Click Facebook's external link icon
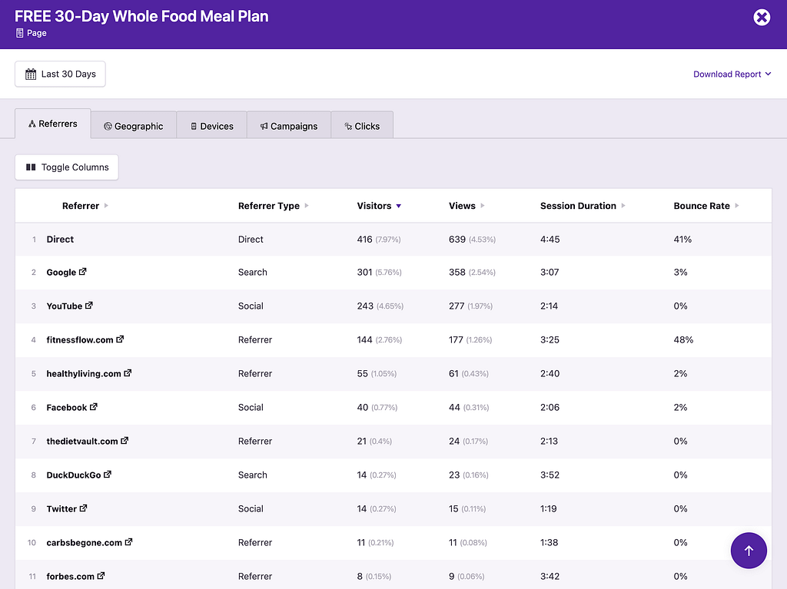Viewport: 787px width, 589px height. pos(95,407)
